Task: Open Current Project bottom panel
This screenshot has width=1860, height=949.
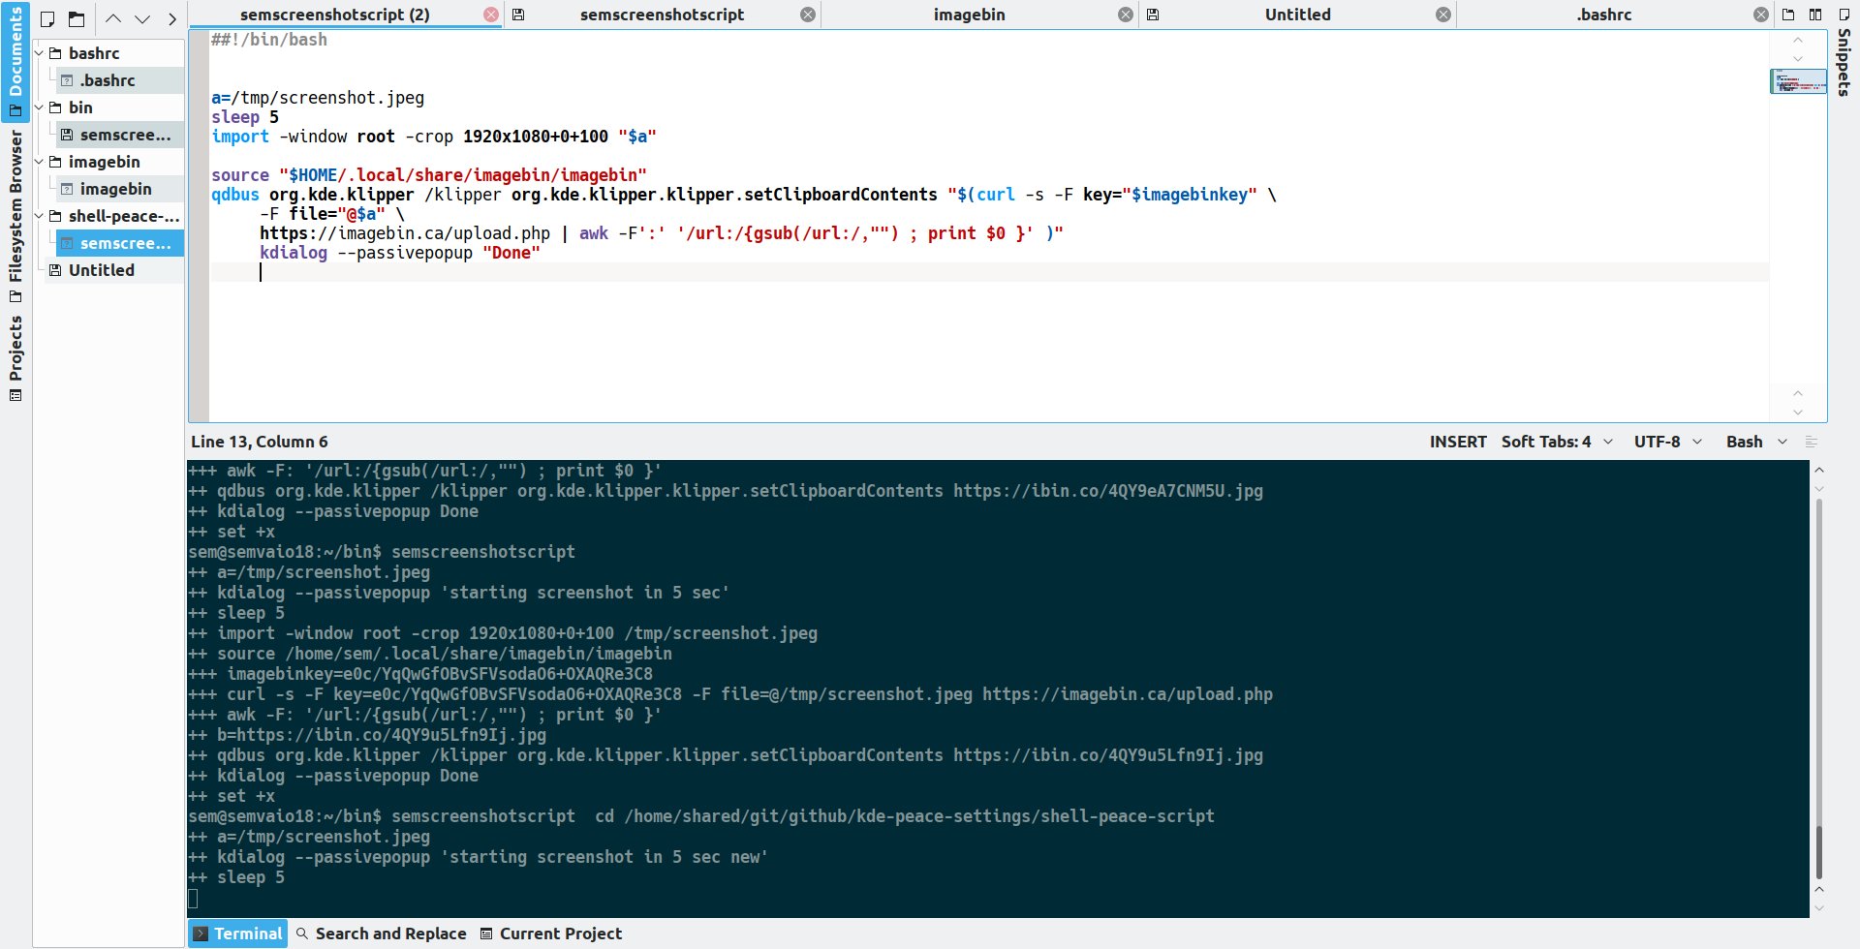Action: [551, 934]
